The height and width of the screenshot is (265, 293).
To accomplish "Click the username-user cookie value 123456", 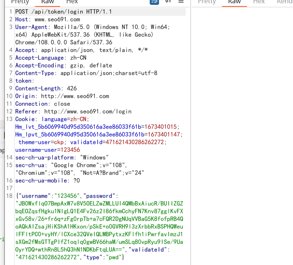I will 70,150.
